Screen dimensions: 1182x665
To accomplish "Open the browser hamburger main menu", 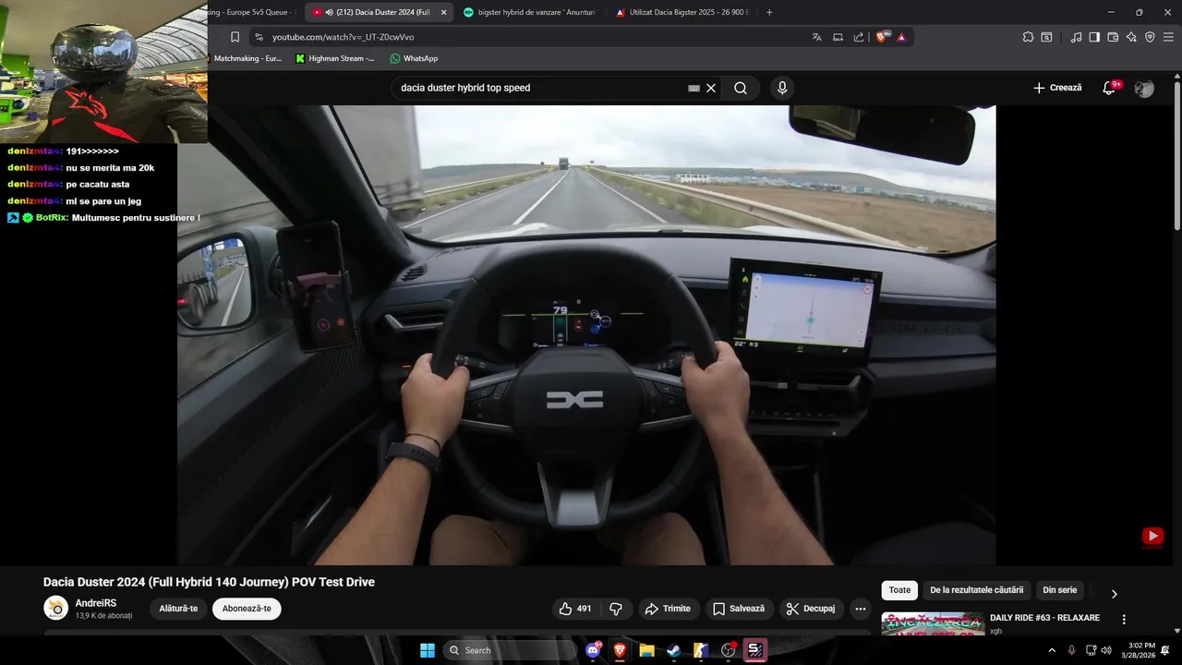I will tap(1168, 37).
